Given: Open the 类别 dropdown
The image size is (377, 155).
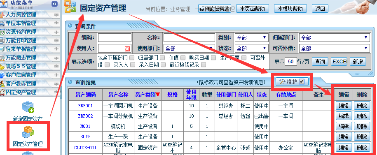Looking at the screenshot, I should pyautogui.click(x=251, y=38).
